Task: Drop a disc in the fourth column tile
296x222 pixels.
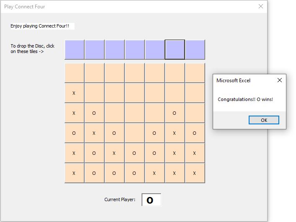Action: click(135, 50)
